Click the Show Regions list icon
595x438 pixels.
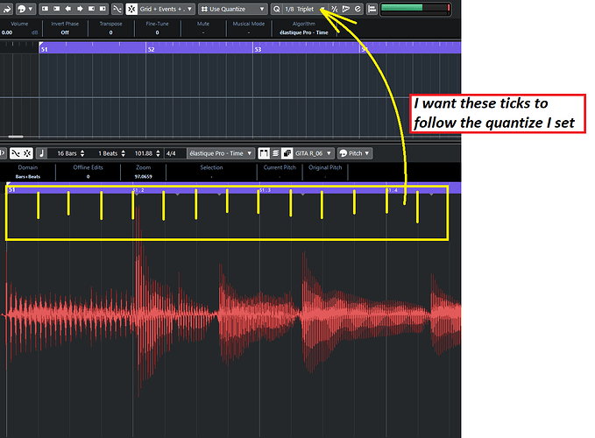click(x=275, y=153)
